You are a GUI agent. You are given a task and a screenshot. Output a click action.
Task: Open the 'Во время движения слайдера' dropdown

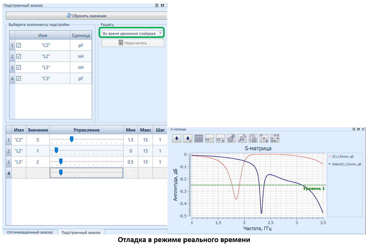(x=160, y=34)
